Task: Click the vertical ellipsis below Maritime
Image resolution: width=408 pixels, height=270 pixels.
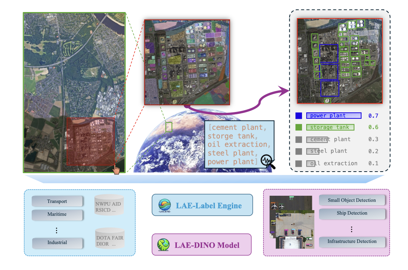Action: (57, 230)
